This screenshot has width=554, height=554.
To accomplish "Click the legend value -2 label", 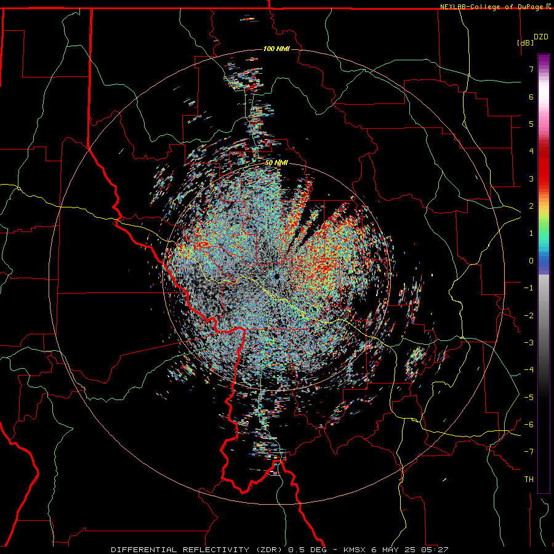I will [x=529, y=316].
